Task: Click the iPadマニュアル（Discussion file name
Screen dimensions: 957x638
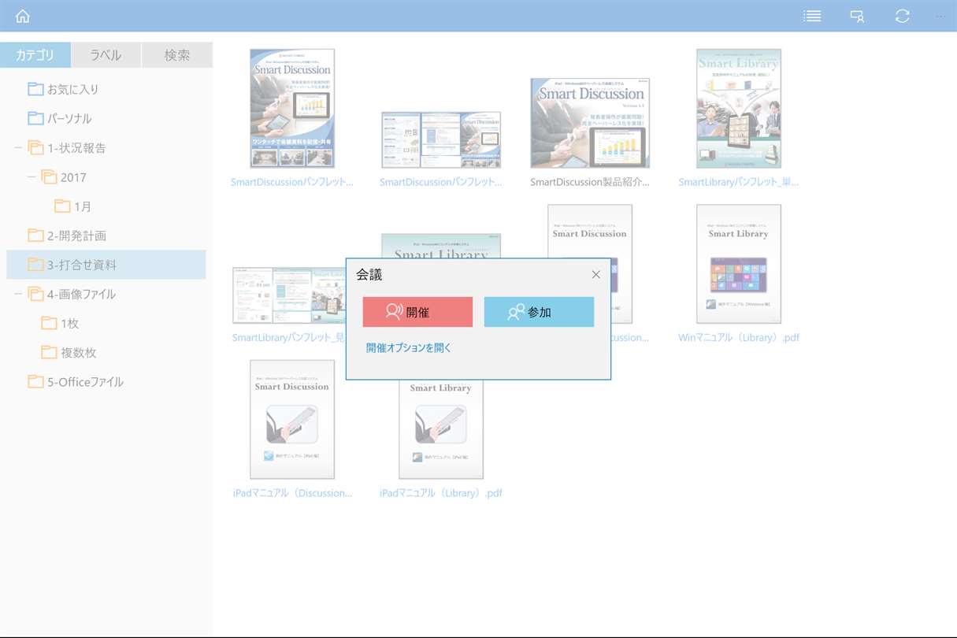Action: pos(292,493)
